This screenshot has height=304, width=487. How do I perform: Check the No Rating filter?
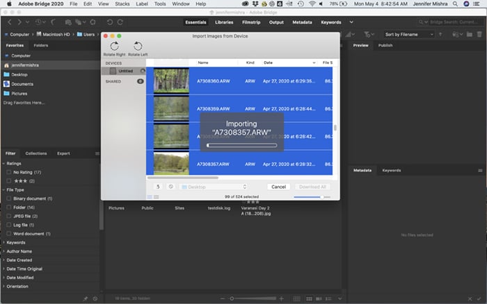8,172
